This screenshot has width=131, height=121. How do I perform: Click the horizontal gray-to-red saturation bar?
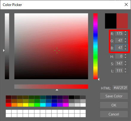tap(51, 87)
